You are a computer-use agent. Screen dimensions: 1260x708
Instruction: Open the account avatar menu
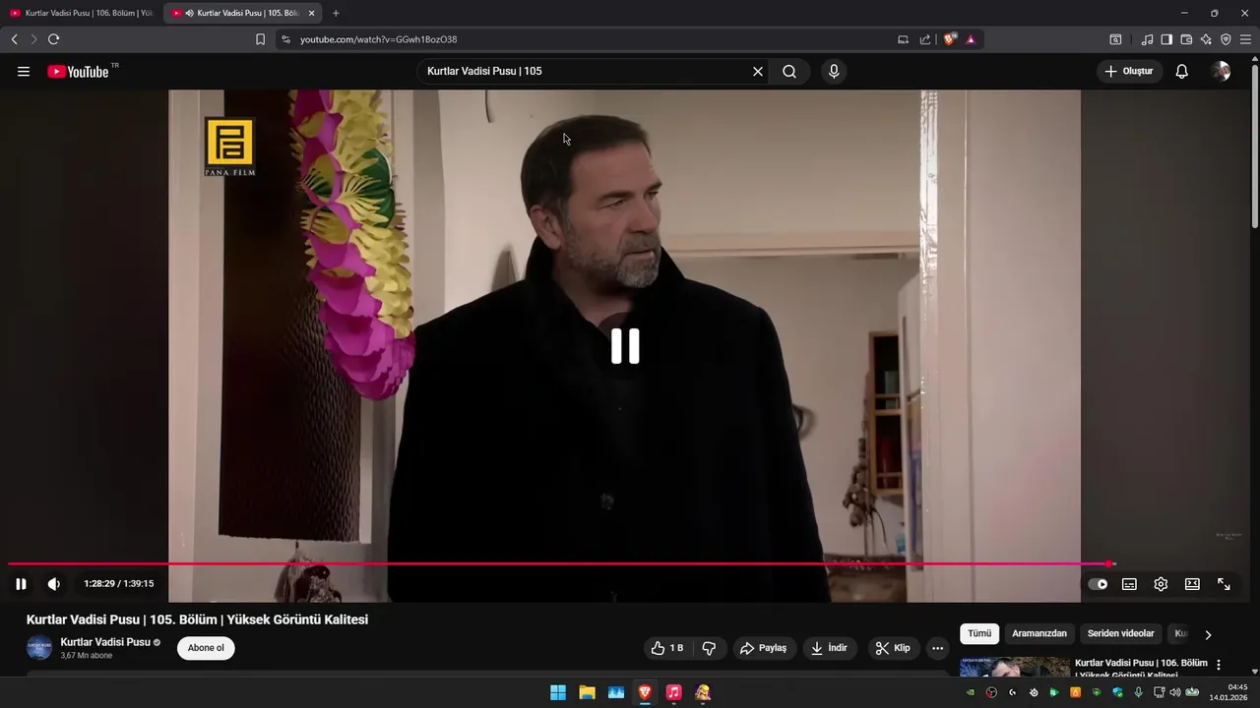tap(1221, 72)
